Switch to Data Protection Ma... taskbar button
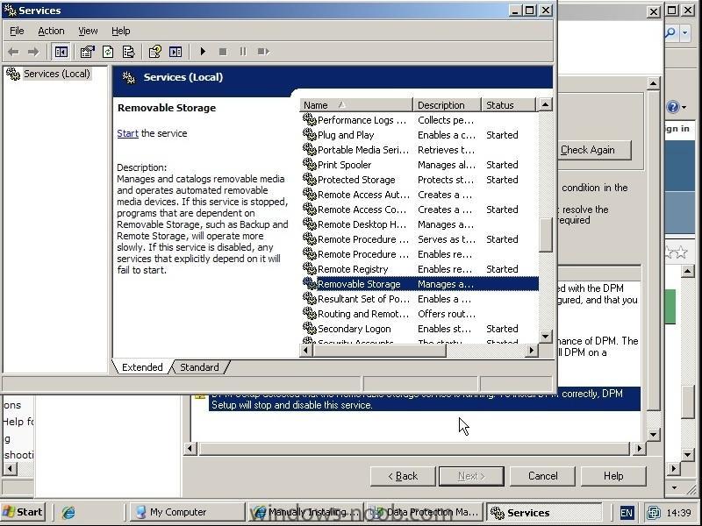 coord(425,512)
